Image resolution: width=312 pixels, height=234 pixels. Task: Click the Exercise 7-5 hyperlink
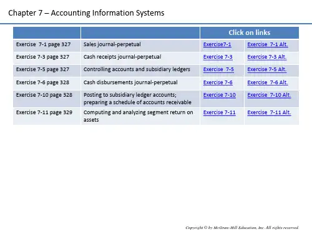pyautogui.click(x=218, y=69)
